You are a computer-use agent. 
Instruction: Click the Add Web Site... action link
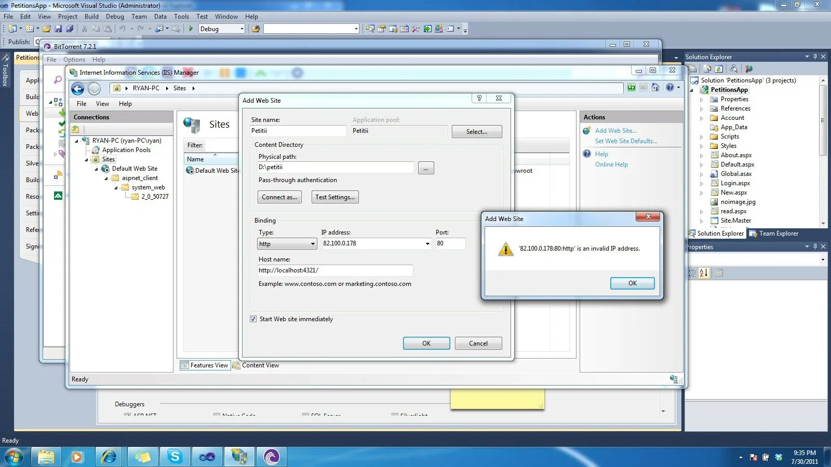pos(615,131)
